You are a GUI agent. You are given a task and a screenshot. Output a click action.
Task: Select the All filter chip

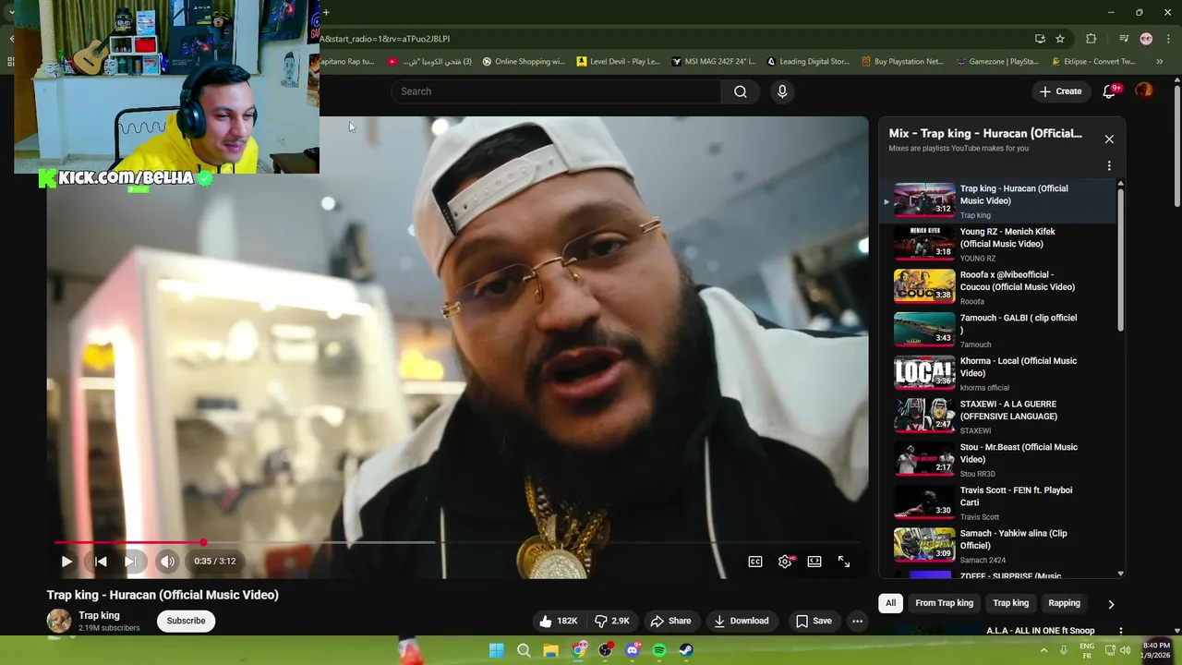[x=890, y=603]
